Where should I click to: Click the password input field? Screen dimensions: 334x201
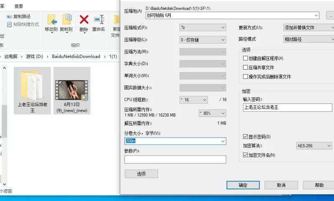tap(287, 108)
